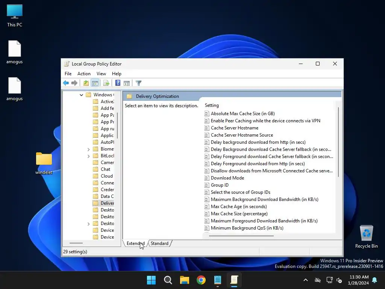Select Maximum Foreground Download Bandwidth setting
Screen dimensions: 385x289
[x=261, y=221]
